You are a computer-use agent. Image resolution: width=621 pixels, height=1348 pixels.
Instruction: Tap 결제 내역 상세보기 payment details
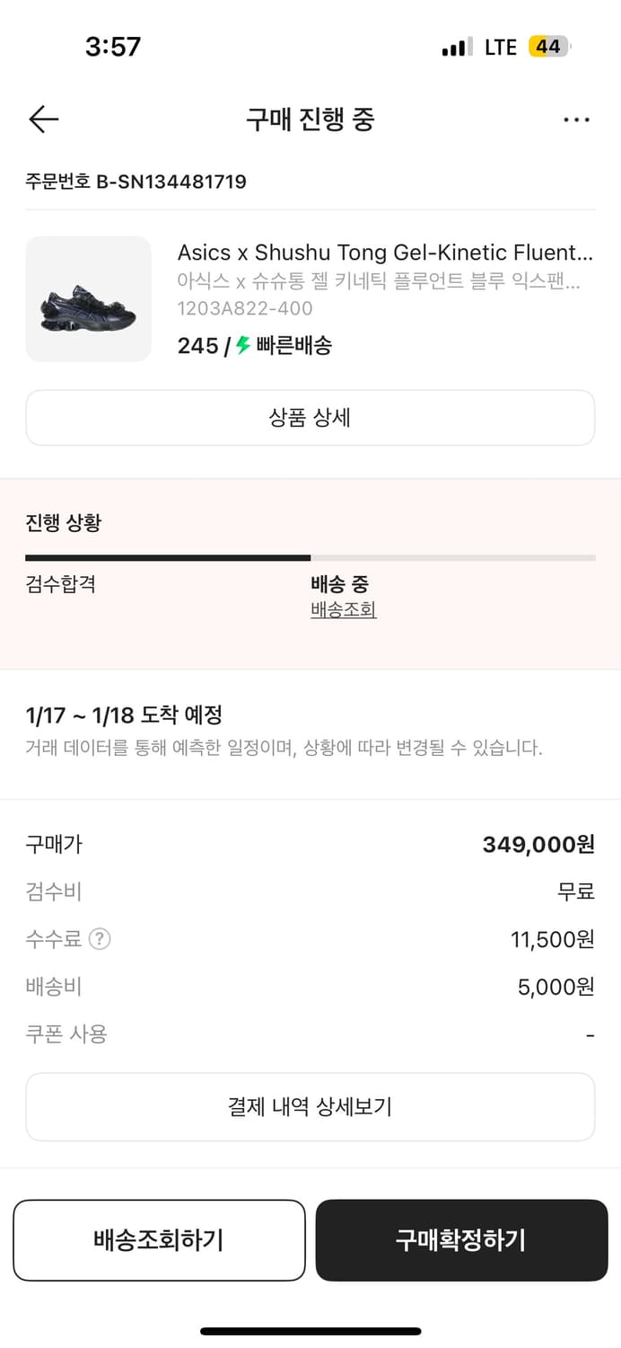(310, 1106)
